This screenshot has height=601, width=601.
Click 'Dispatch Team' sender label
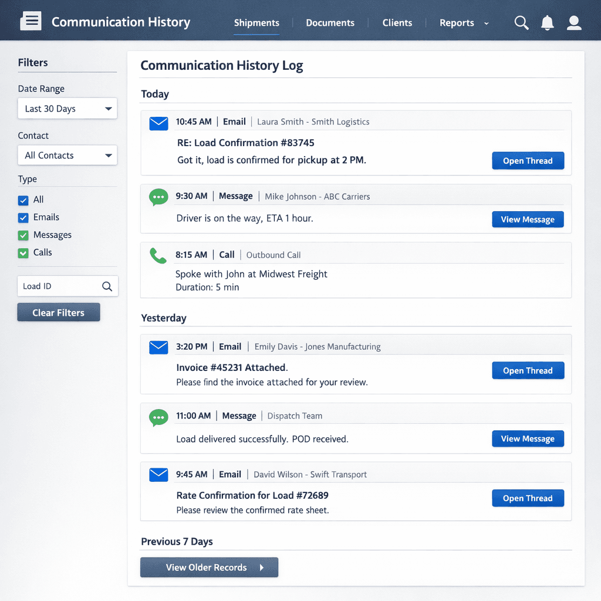(295, 416)
